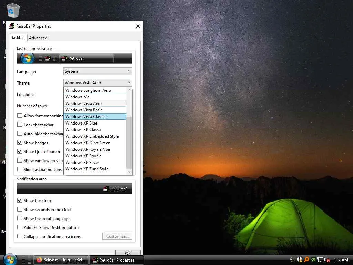The width and height of the screenshot is (353, 265).
Task: Choose Windows XP Blue theme
Action: point(95,123)
